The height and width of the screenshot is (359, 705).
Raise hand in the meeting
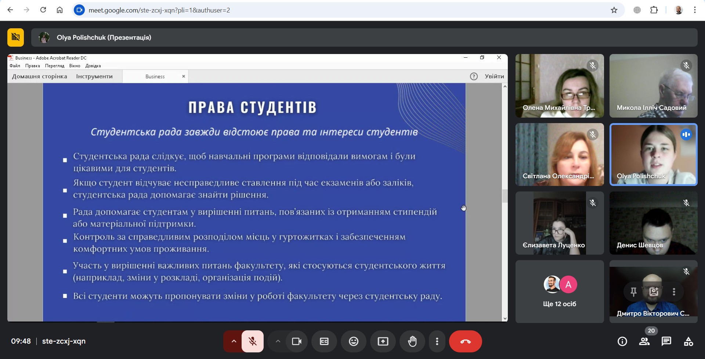(x=412, y=341)
